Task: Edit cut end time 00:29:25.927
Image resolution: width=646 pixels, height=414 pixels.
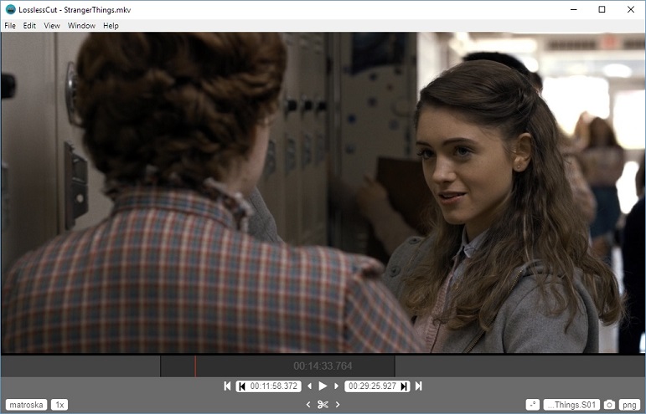Action: 372,386
